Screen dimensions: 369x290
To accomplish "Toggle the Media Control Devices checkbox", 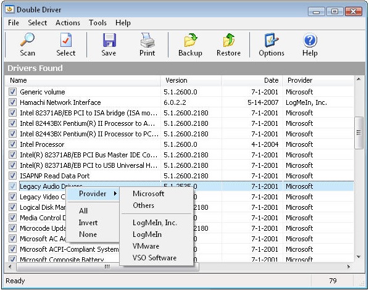I will pyautogui.click(x=12, y=217).
